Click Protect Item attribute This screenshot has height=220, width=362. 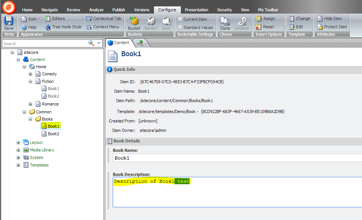tap(332, 27)
